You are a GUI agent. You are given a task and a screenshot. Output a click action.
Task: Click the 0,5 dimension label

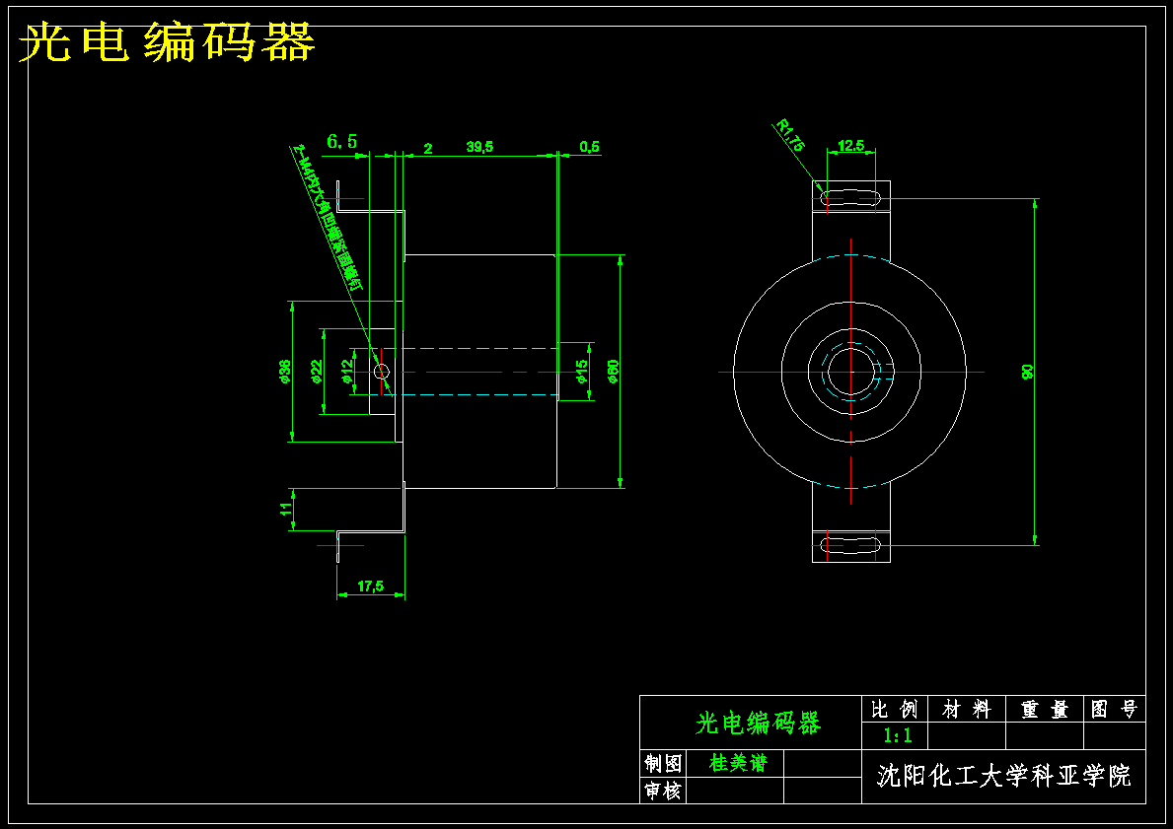pos(590,147)
